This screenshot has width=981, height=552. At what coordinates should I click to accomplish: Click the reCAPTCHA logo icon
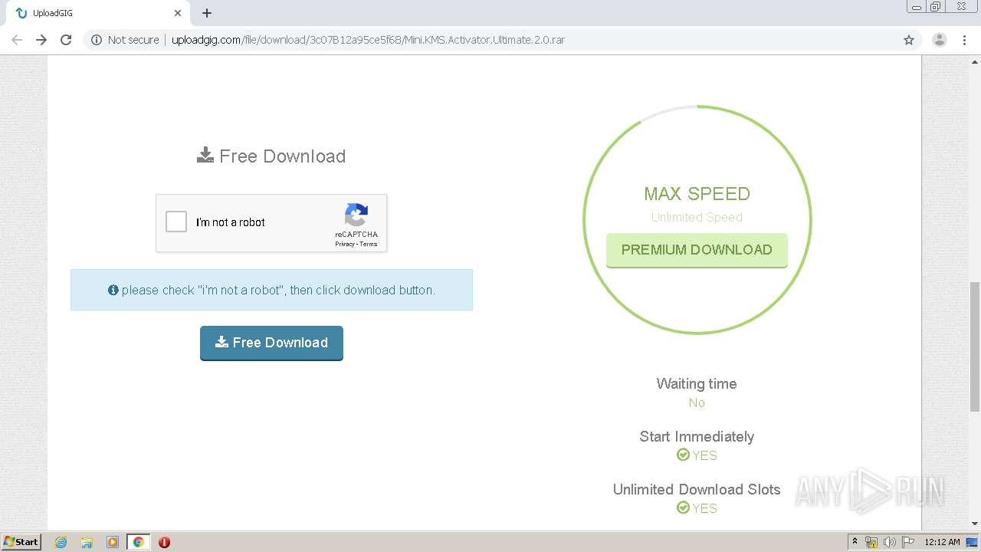pos(356,215)
